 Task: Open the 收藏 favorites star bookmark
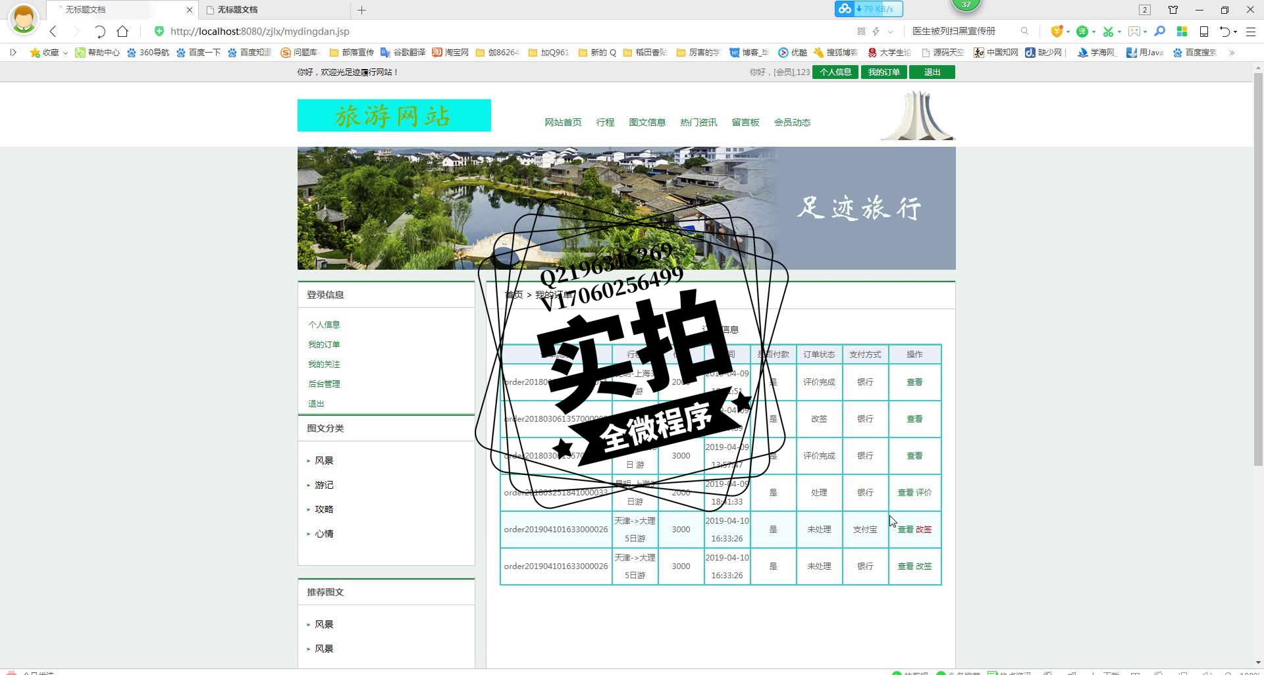click(x=44, y=52)
